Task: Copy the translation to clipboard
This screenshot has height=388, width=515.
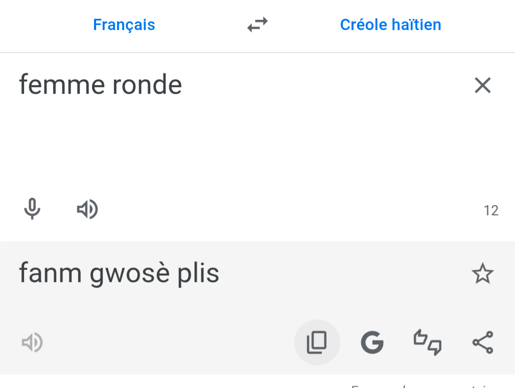Action: point(317,343)
